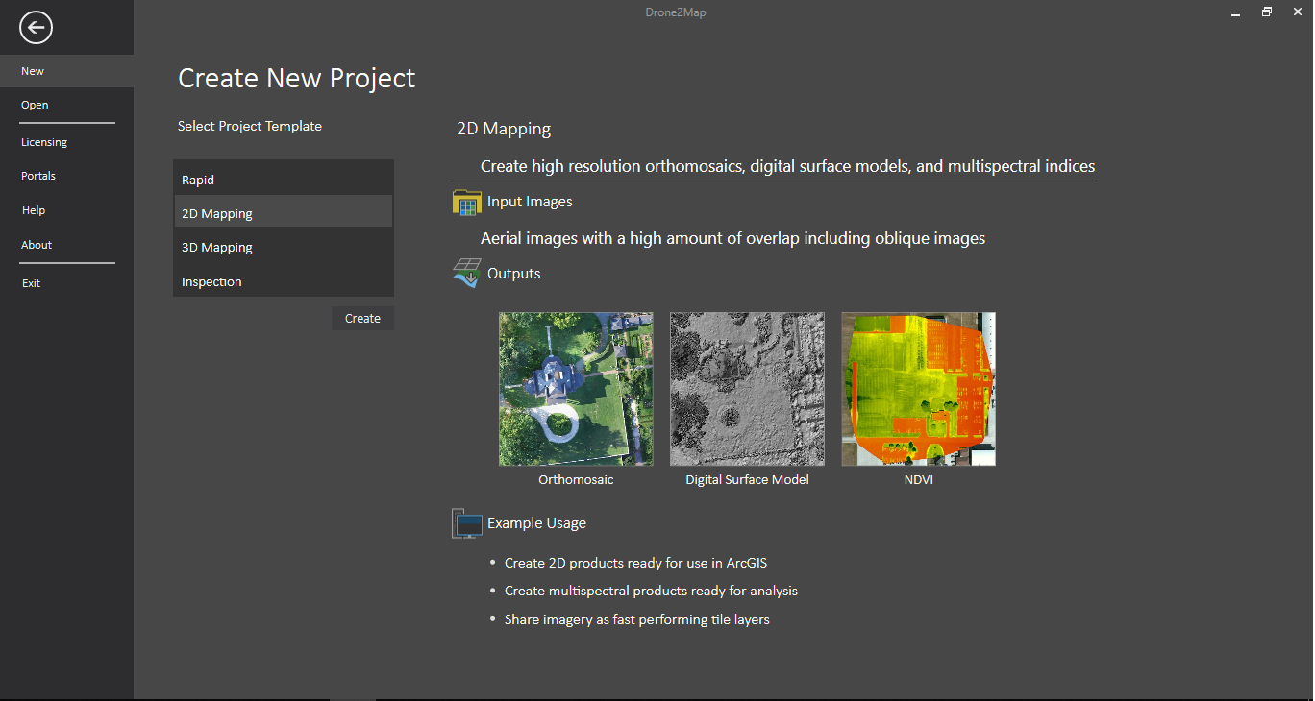Image resolution: width=1315 pixels, height=701 pixels.
Task: Click the Example Usage label
Action: pos(536,523)
